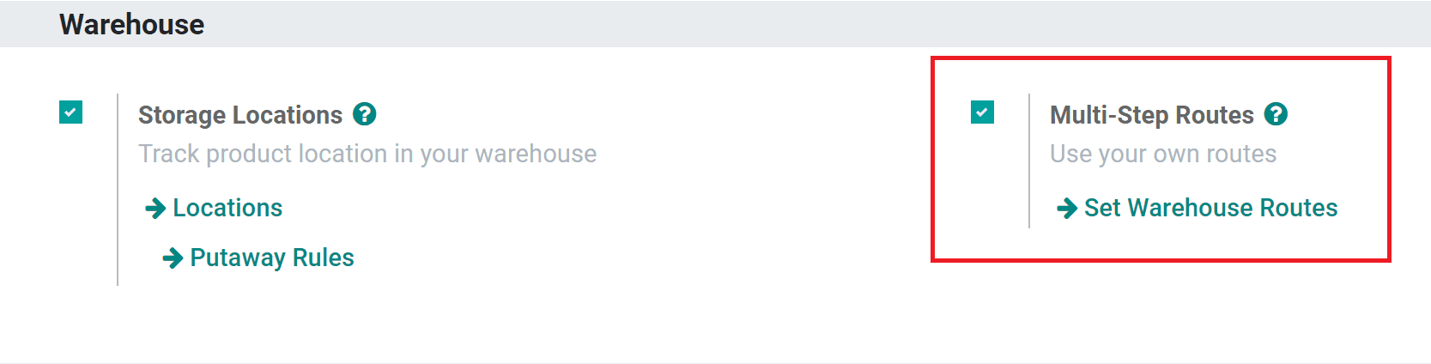Click the arrow icon beside Putaway Rules
Viewport: 1431px width, 364px height.
pyautogui.click(x=173, y=258)
